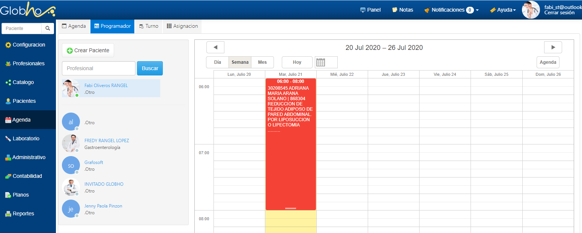The width and height of the screenshot is (582, 233).
Task: Expand the Notificaciones dropdown
Action: coord(451,10)
